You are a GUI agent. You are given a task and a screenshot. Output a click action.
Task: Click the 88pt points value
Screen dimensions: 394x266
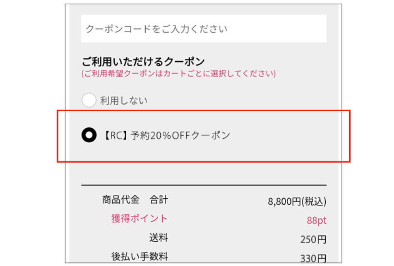(x=317, y=220)
